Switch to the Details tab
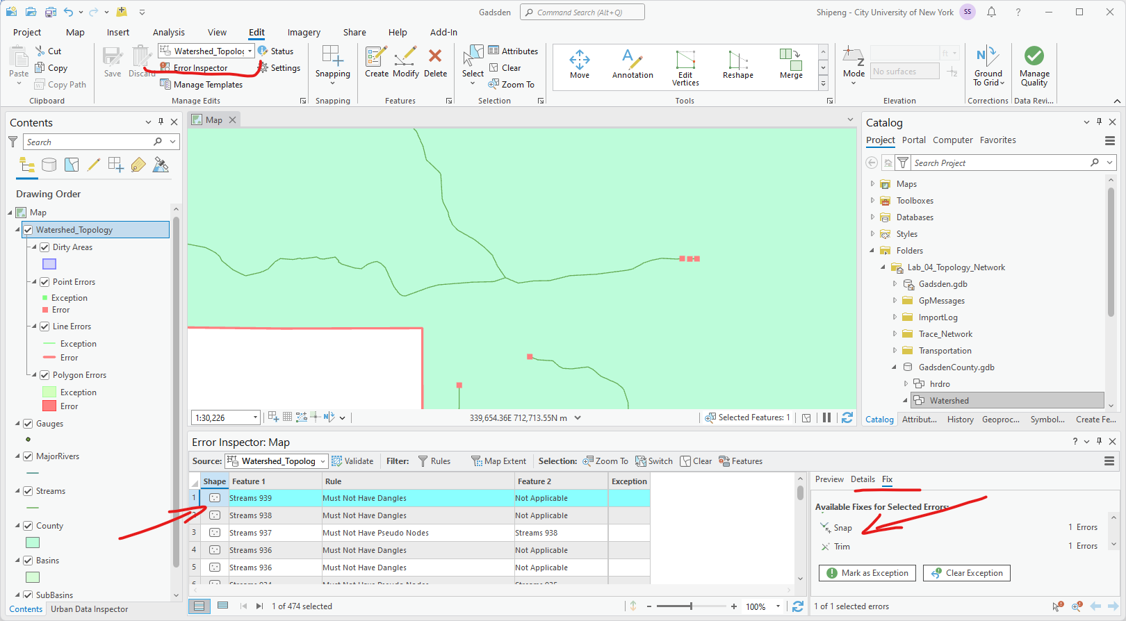 pos(863,479)
